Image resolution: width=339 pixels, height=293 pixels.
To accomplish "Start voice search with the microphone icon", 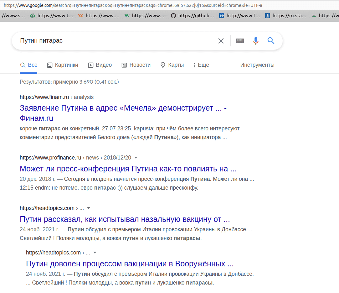I will 256,41.
